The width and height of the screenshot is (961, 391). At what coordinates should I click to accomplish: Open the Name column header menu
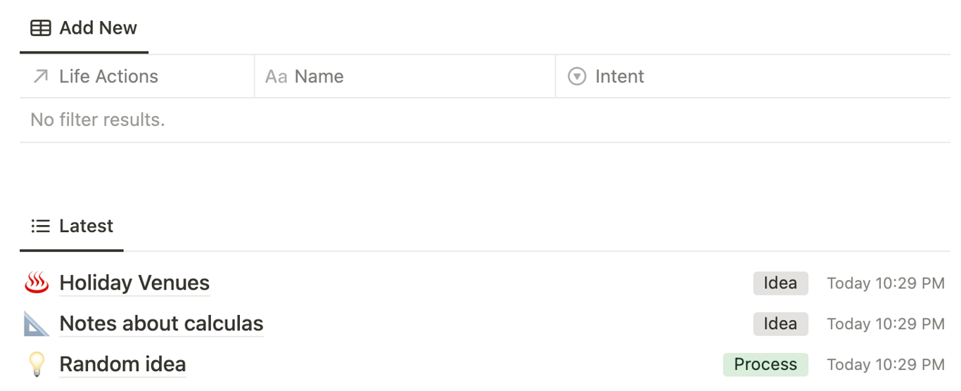pyautogui.click(x=319, y=77)
